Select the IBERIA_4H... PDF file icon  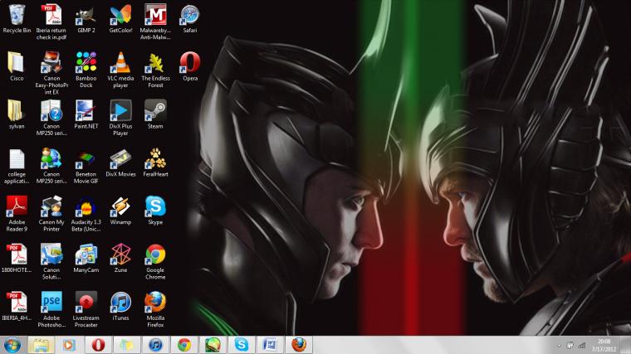pyautogui.click(x=17, y=306)
